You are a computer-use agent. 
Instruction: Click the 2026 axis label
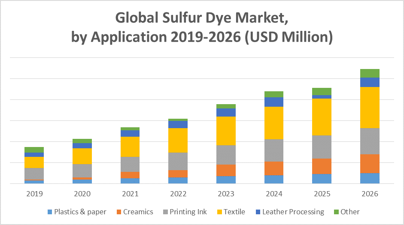[x=370, y=194]
